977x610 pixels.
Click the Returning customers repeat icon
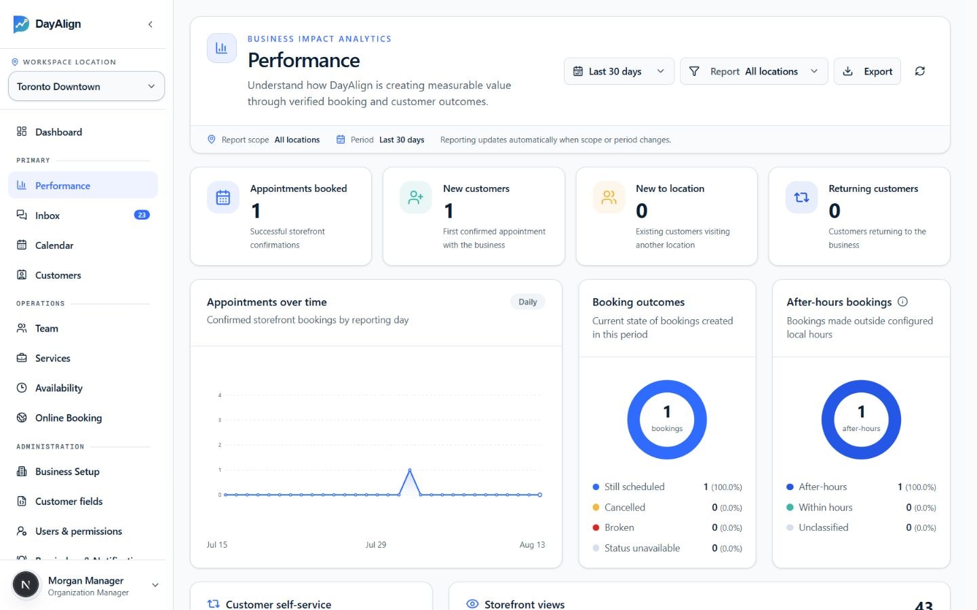(801, 197)
